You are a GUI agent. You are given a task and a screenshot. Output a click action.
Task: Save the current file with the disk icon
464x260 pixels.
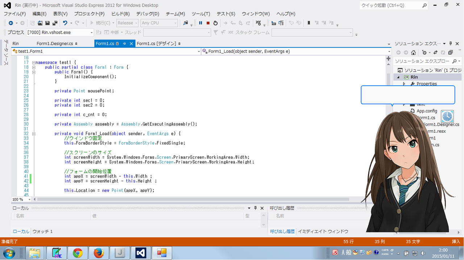click(x=47, y=23)
